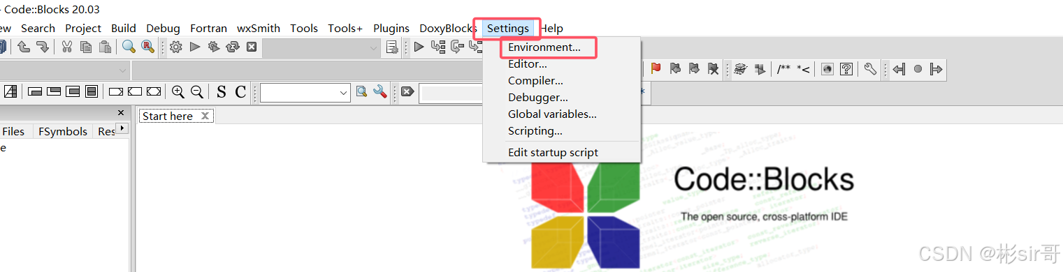Click the Redo arrow icon
Image resolution: width=1063 pixels, height=272 pixels.
point(43,47)
